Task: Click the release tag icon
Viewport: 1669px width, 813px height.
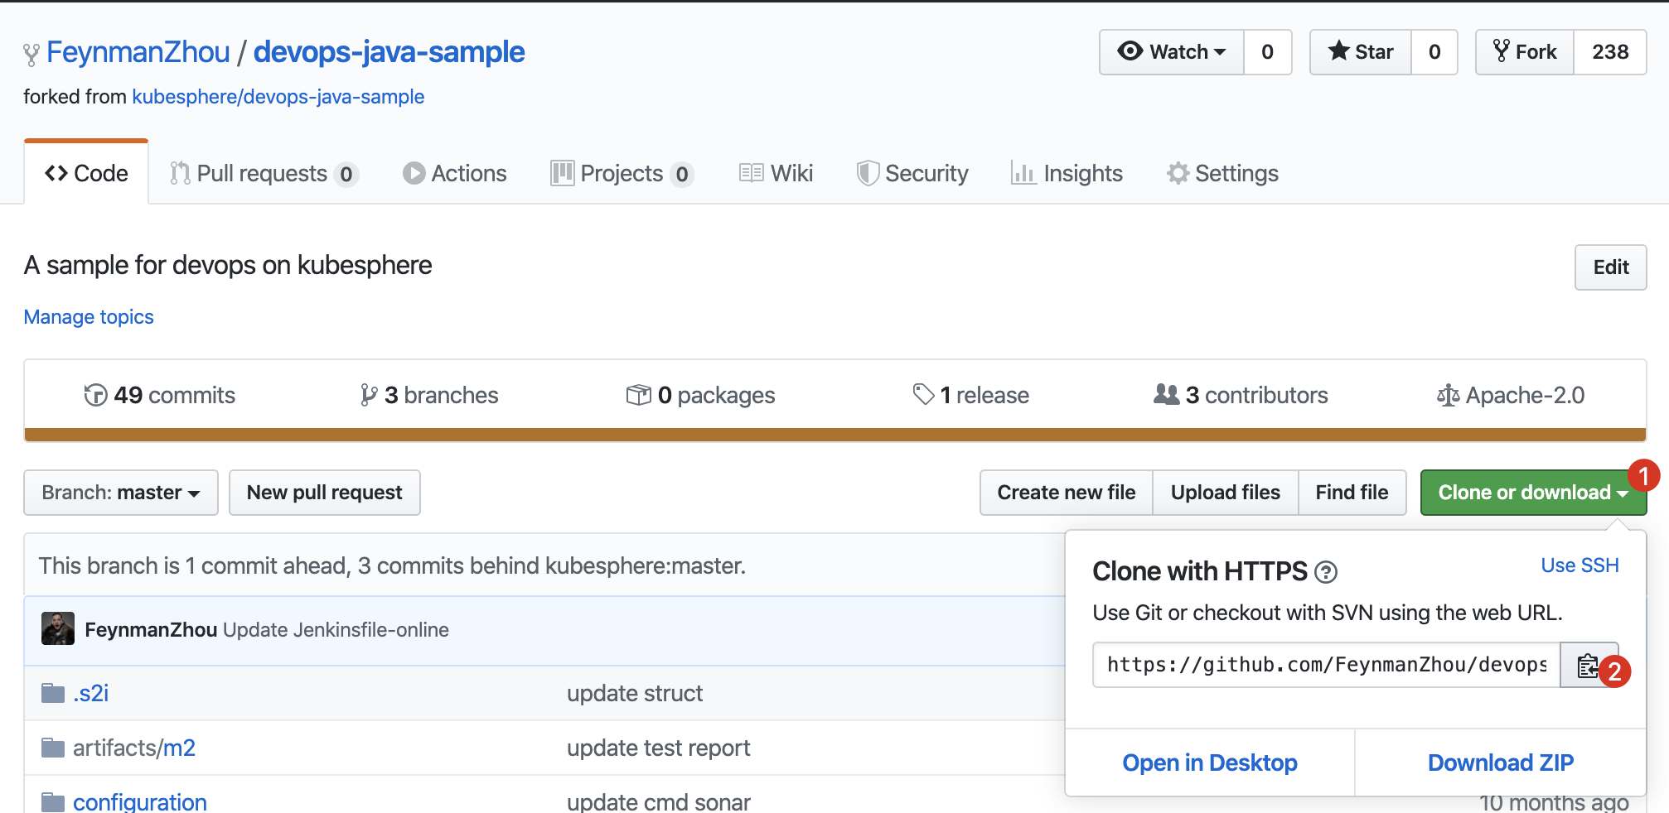Action: tap(923, 395)
